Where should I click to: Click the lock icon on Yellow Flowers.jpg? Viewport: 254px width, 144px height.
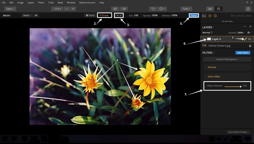tap(250, 46)
